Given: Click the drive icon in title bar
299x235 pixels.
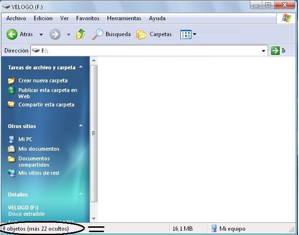Looking at the screenshot, I should coord(6,7).
